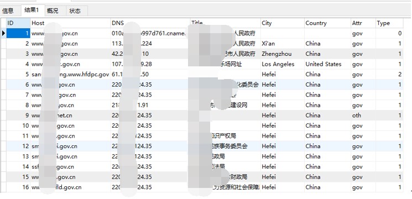Switch to the 信息 tab
412x199 pixels.
[8, 11]
